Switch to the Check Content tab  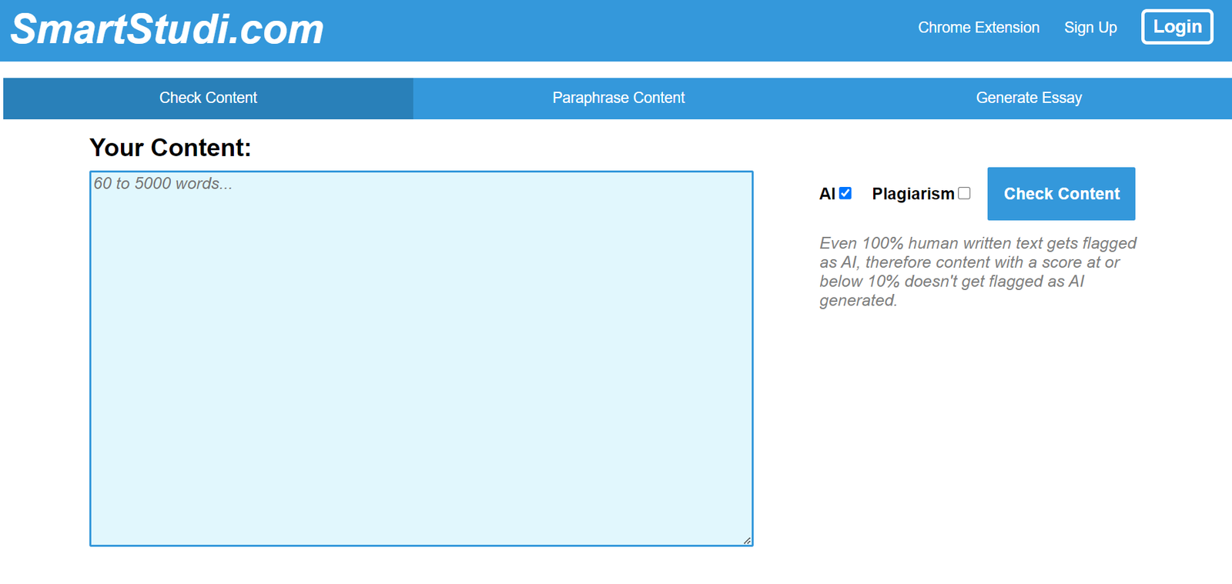(208, 98)
